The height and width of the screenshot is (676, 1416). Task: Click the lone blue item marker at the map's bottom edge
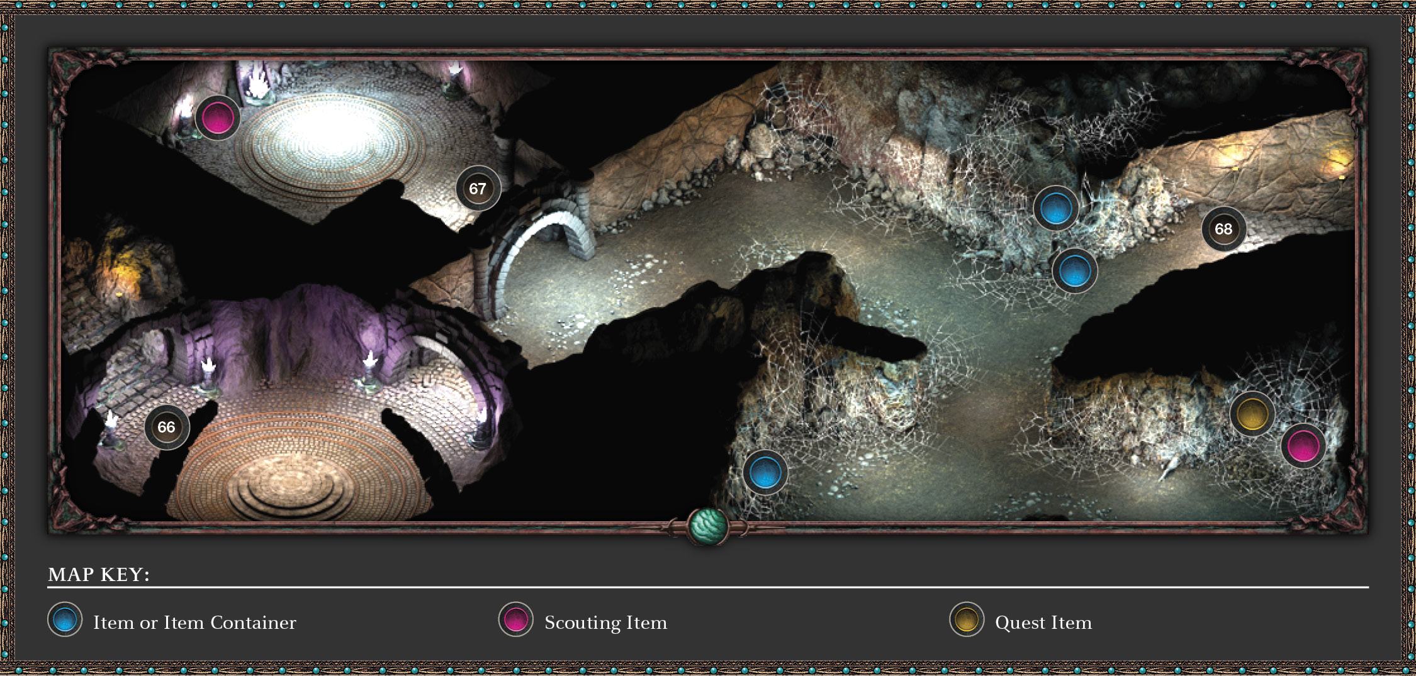click(x=765, y=473)
